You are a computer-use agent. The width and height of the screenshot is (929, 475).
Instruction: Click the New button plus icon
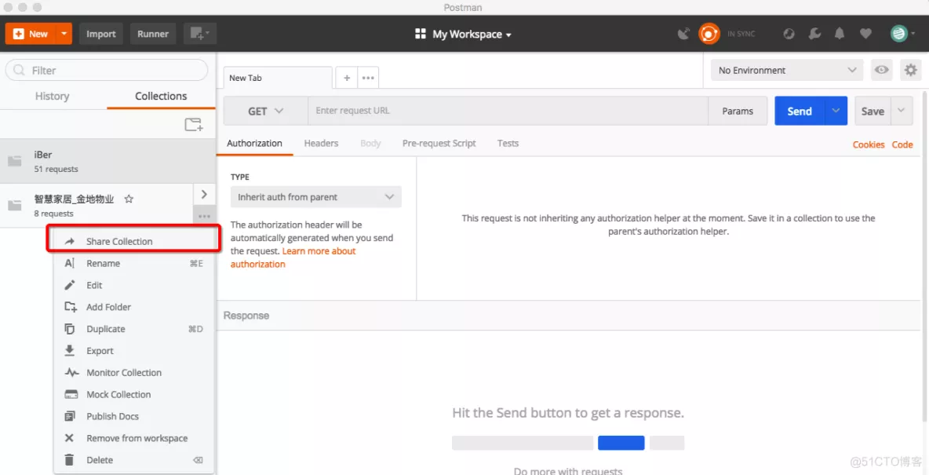pos(18,34)
